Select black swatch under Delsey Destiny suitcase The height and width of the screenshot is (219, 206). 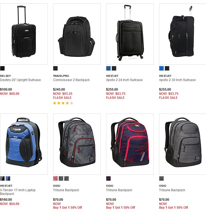tap(2, 68)
